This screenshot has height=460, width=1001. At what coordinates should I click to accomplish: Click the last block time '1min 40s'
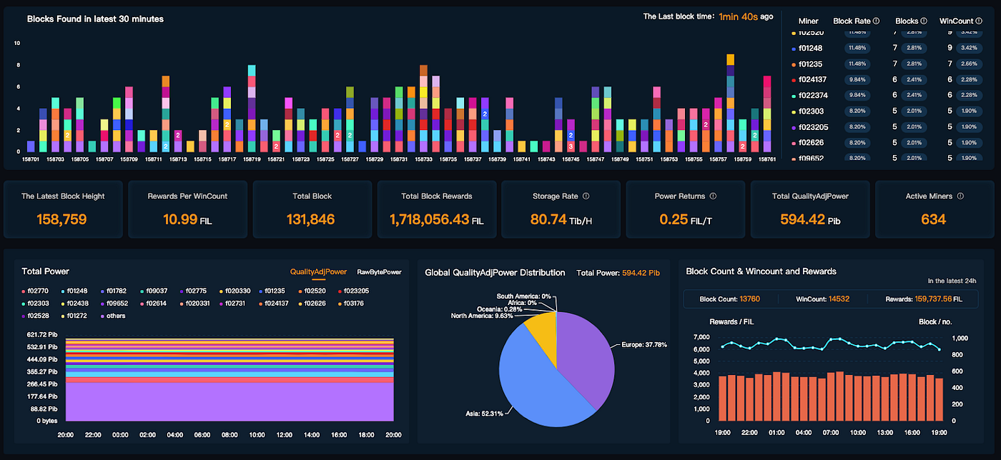pos(739,16)
